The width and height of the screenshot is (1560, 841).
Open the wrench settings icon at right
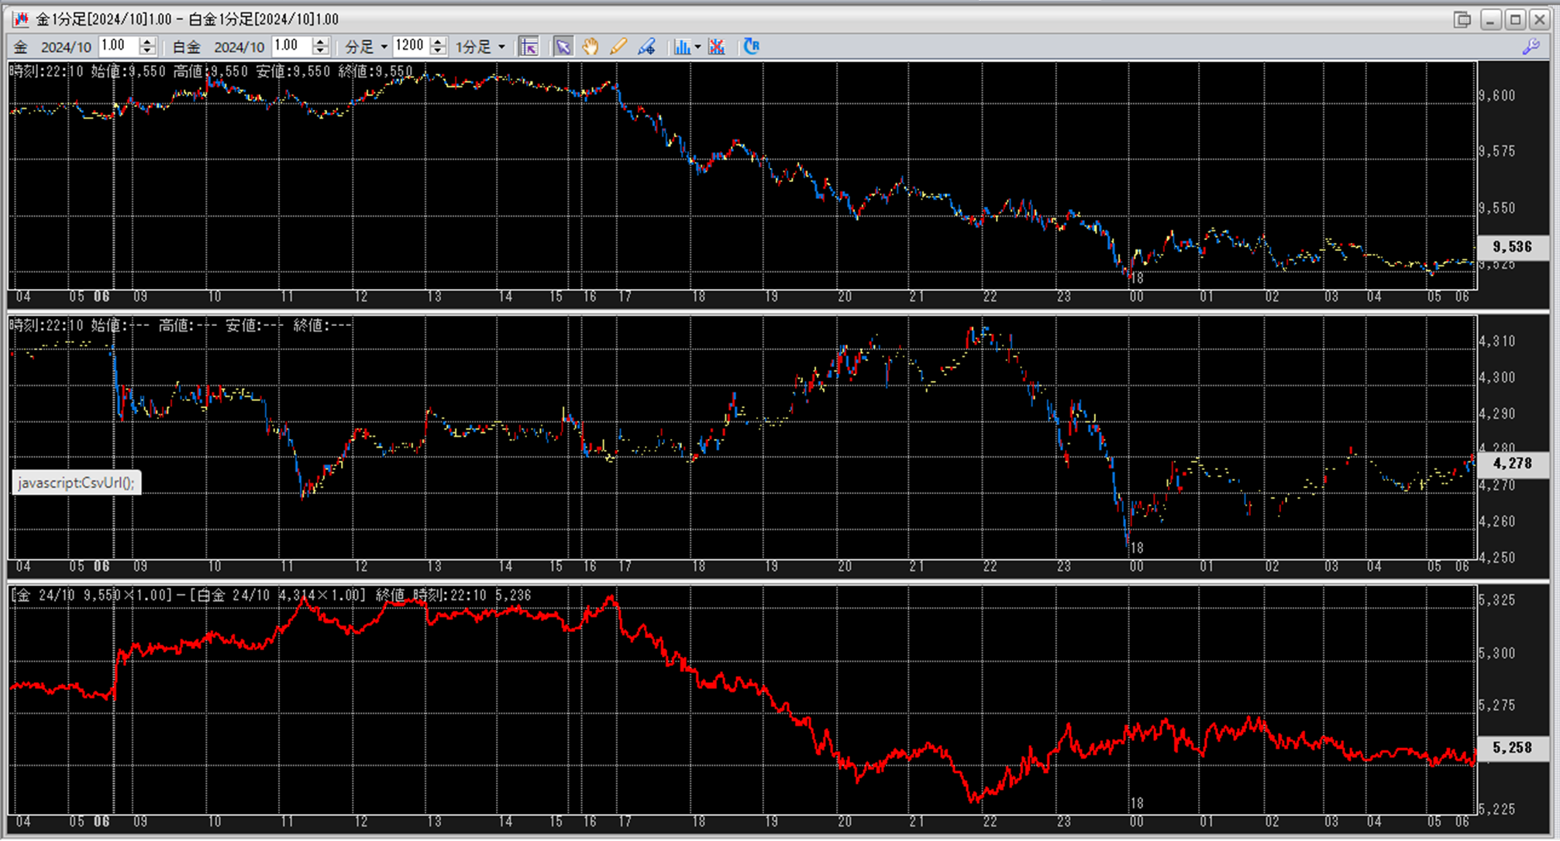pos(1531,47)
